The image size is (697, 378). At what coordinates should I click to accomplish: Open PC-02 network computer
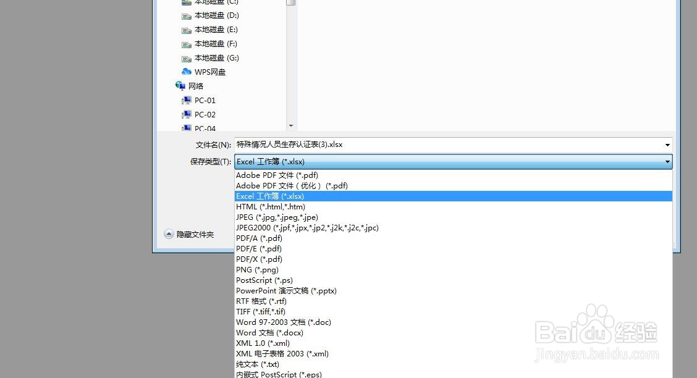[x=205, y=115]
